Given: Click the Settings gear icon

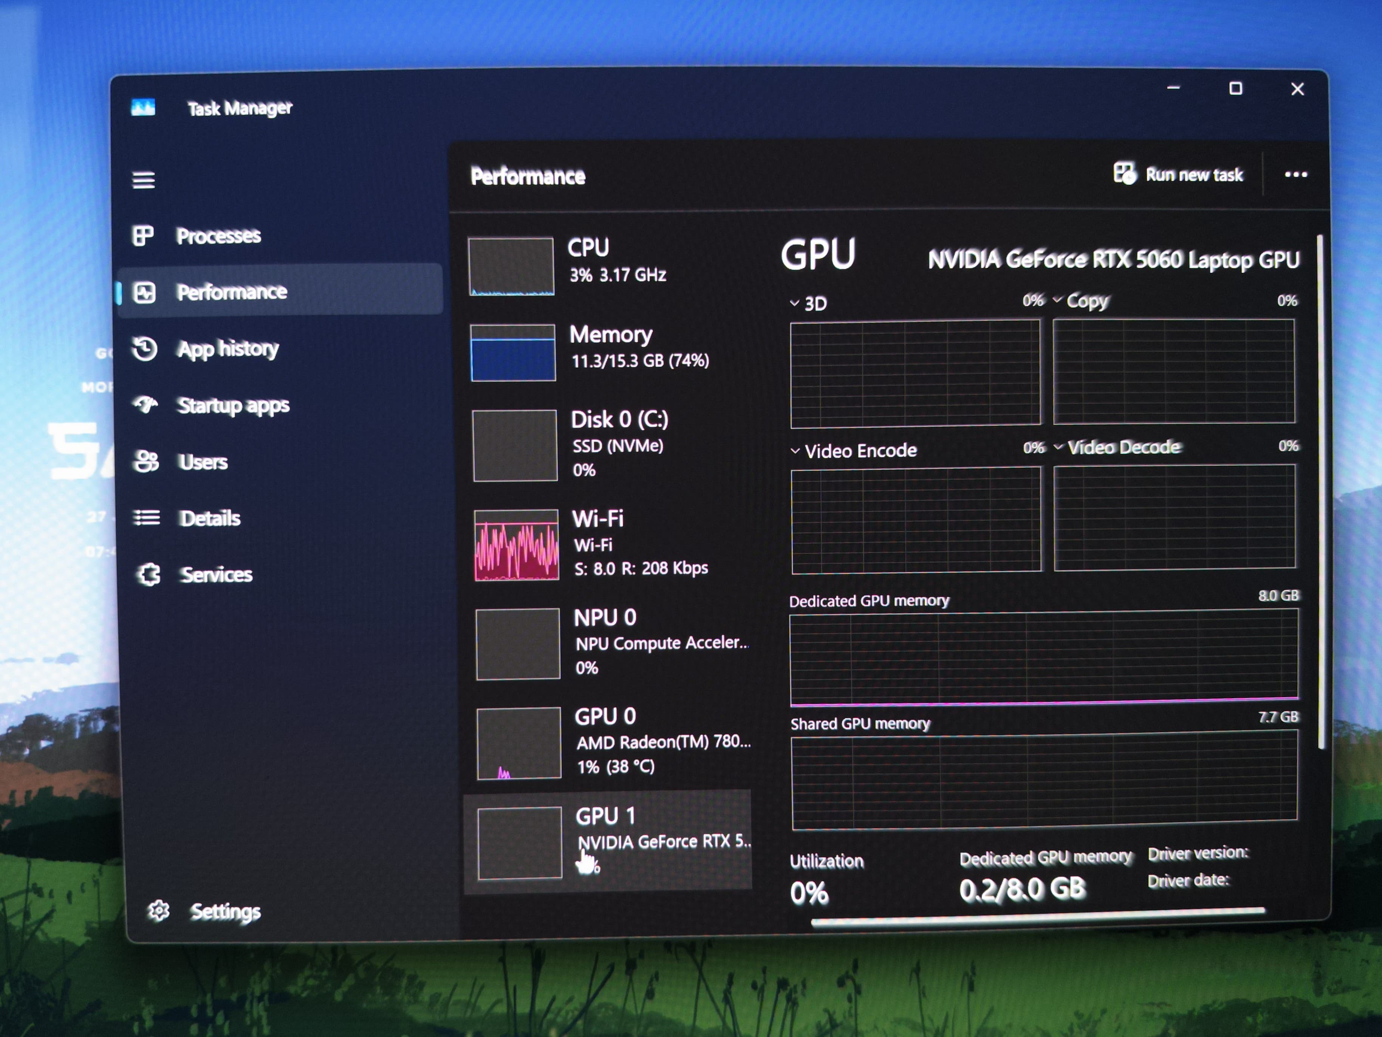Looking at the screenshot, I should point(159,911).
